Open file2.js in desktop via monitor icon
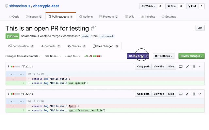Image resolution: width=209 pixels, height=130 pixels. pyautogui.click(x=181, y=94)
